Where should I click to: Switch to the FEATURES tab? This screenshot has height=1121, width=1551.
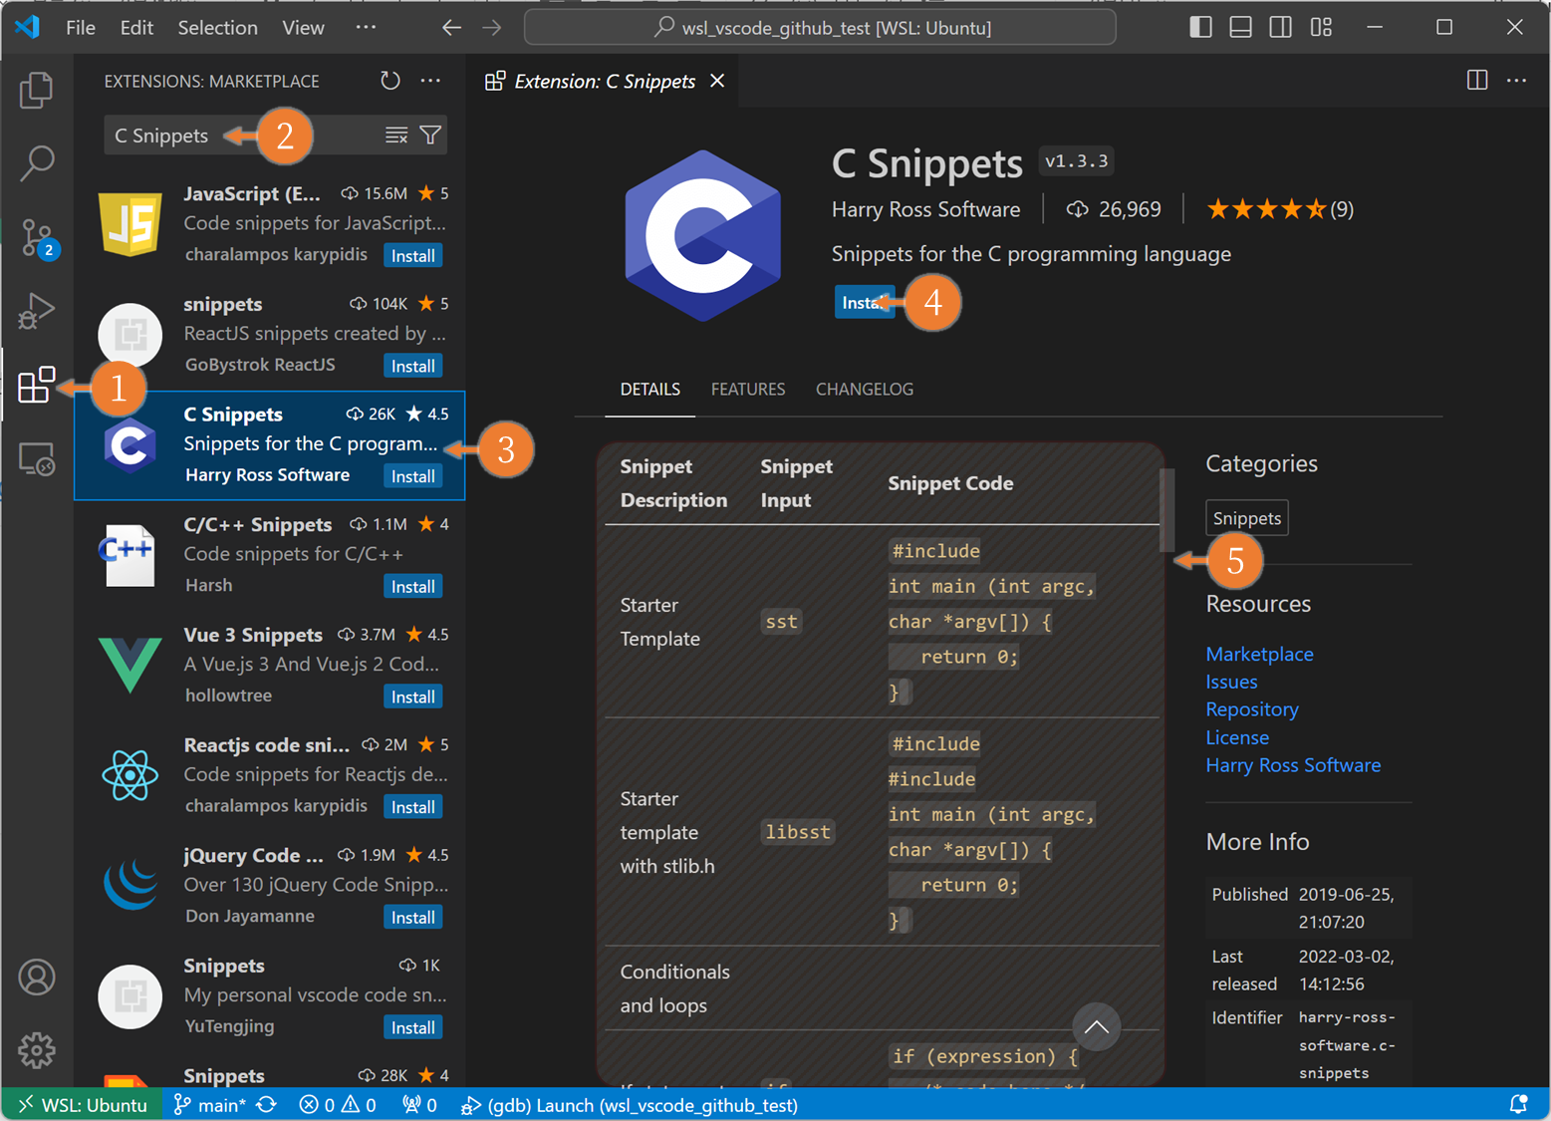tap(748, 390)
